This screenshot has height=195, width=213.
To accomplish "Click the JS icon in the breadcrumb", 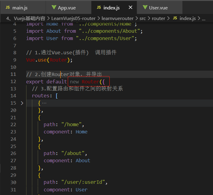I will 175,18.
